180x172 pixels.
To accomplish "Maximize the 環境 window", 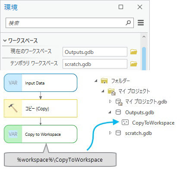I will 121,7.
